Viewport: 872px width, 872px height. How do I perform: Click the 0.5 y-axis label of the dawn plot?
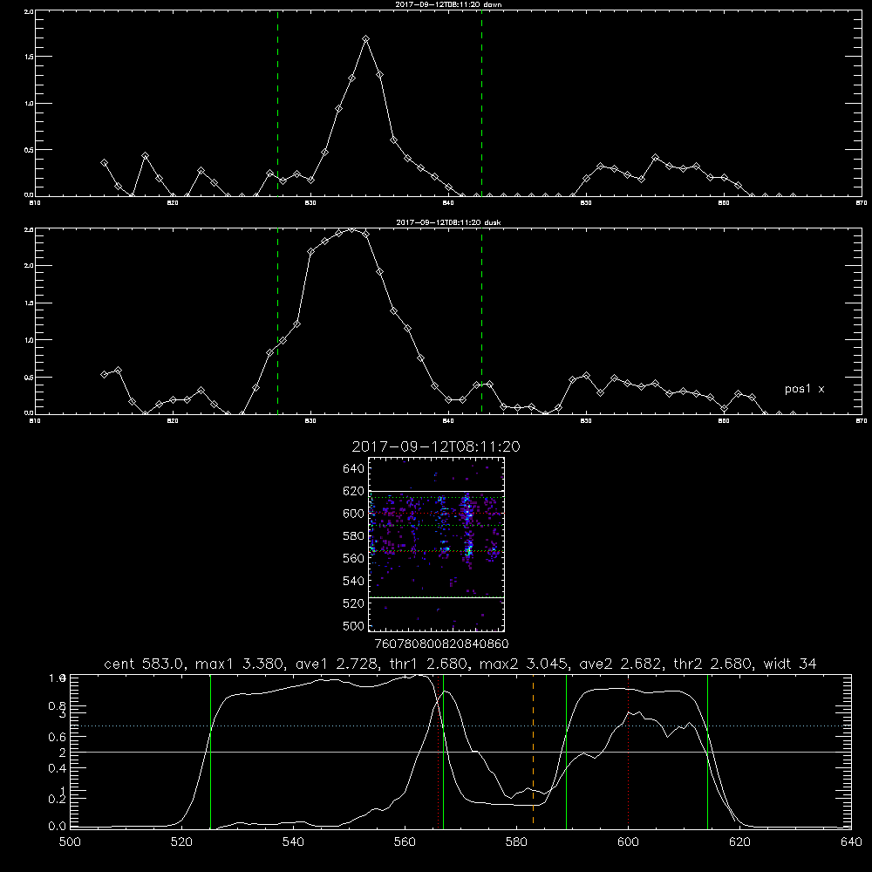tap(30, 150)
